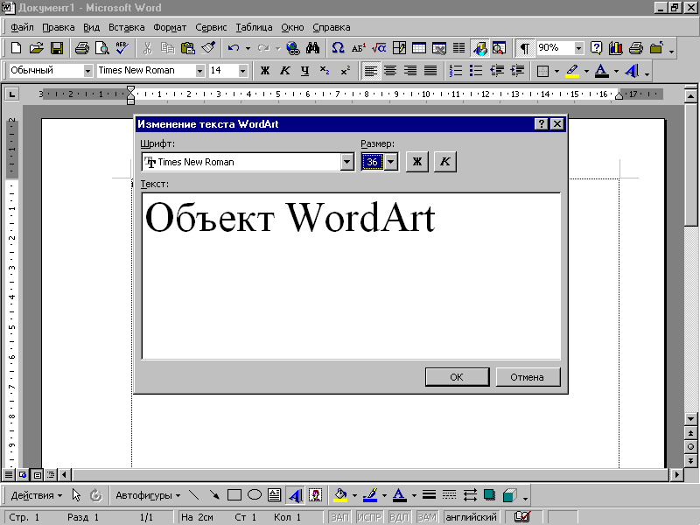Click the Paste clipboard icon
The width and height of the screenshot is (700, 525).
pos(188,48)
